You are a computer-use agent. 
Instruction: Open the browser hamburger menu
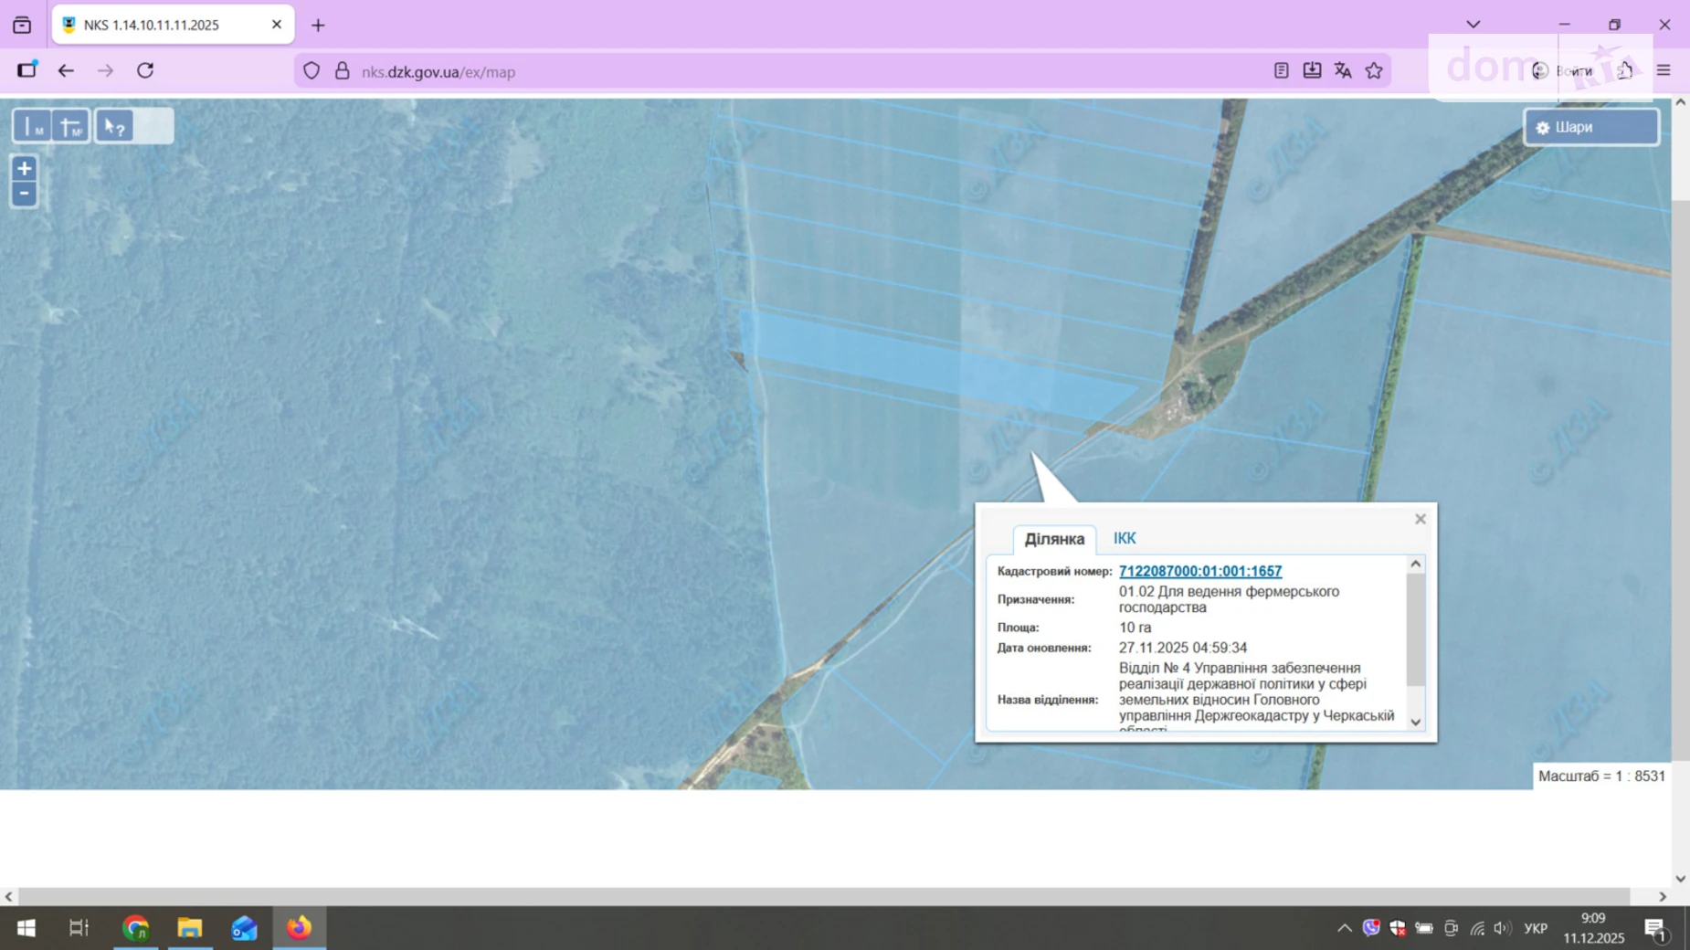click(1664, 71)
